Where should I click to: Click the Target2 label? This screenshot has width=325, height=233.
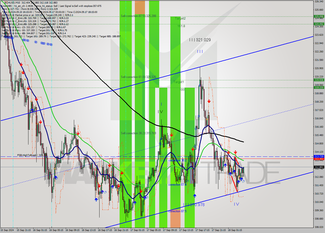(x=180, y=18)
